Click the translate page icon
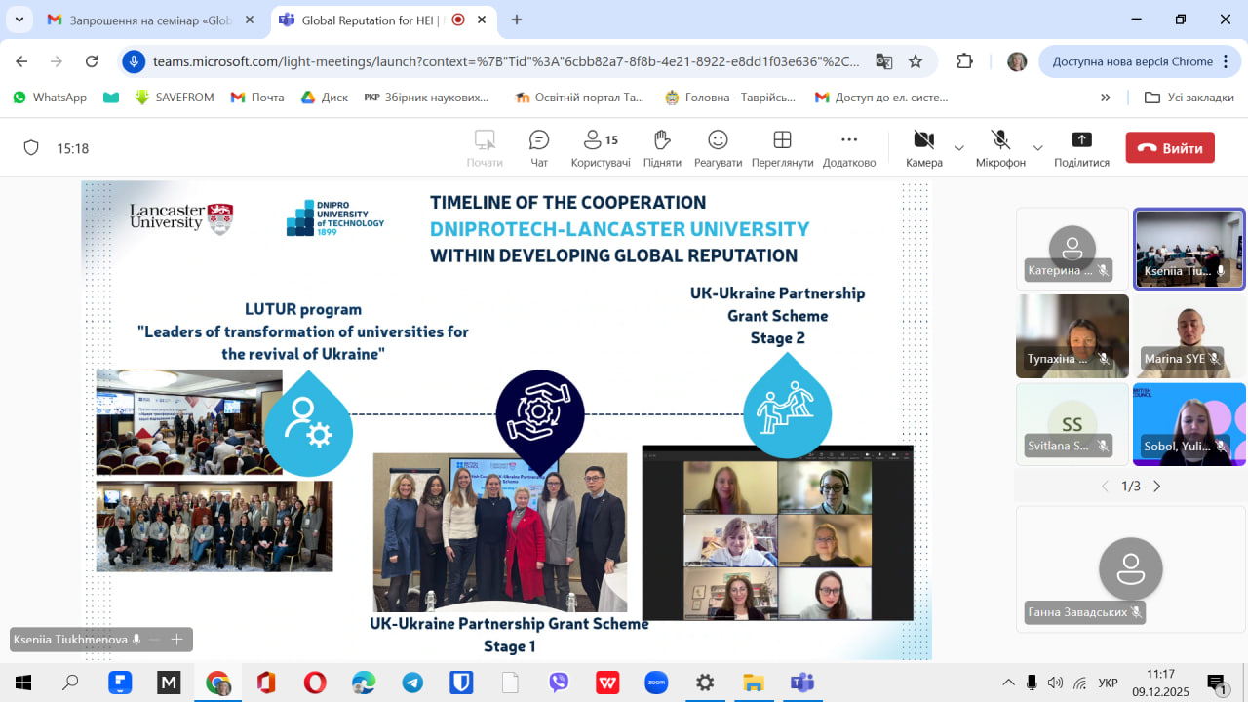Viewport: 1248px width, 702px height. (884, 61)
